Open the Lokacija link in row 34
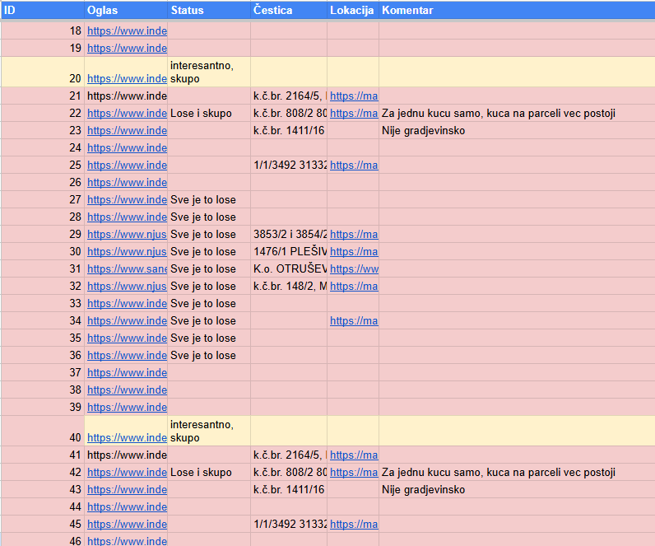The width and height of the screenshot is (655, 546). [353, 321]
